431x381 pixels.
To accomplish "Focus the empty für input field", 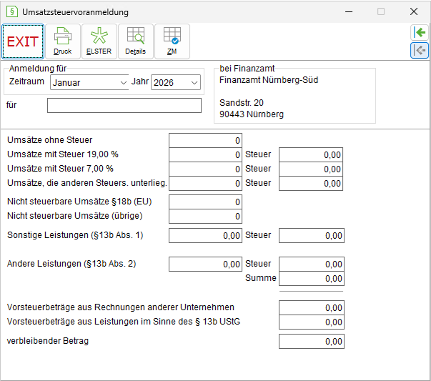I will (124, 105).
